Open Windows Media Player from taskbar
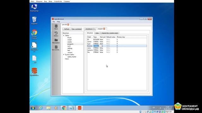Screen dimensions: 202x113 [x=56, y=108]
